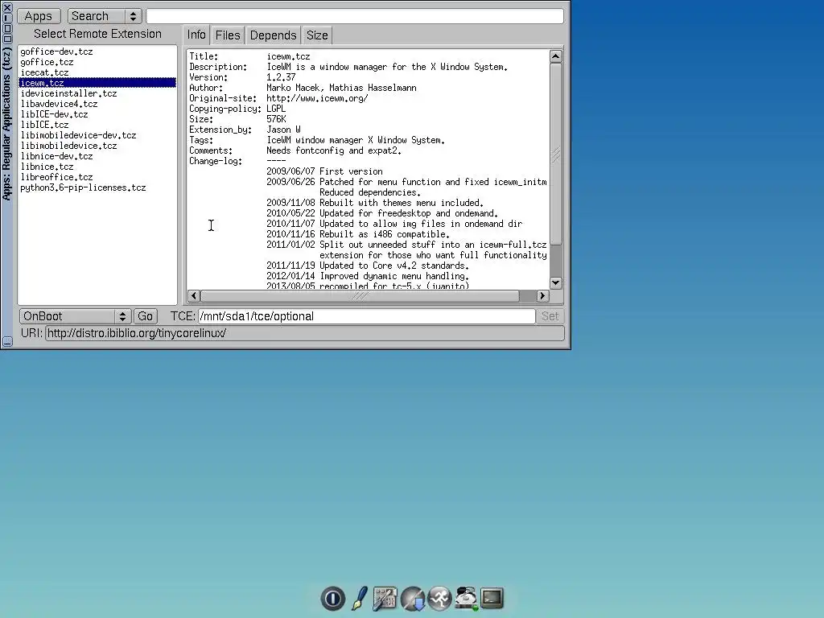Click the 2010/11/16 Rebuilt as i486 line
This screenshot has width=824, height=618.
point(358,234)
